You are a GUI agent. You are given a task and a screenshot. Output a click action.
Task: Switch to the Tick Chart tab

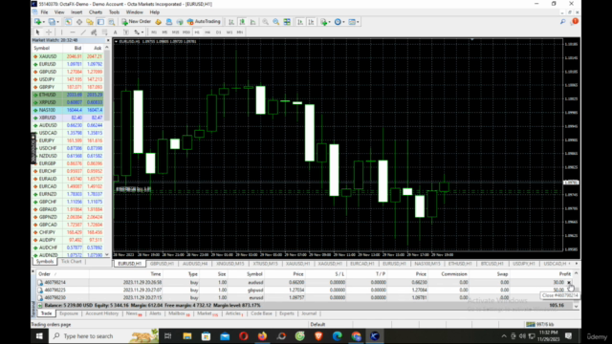click(x=72, y=261)
